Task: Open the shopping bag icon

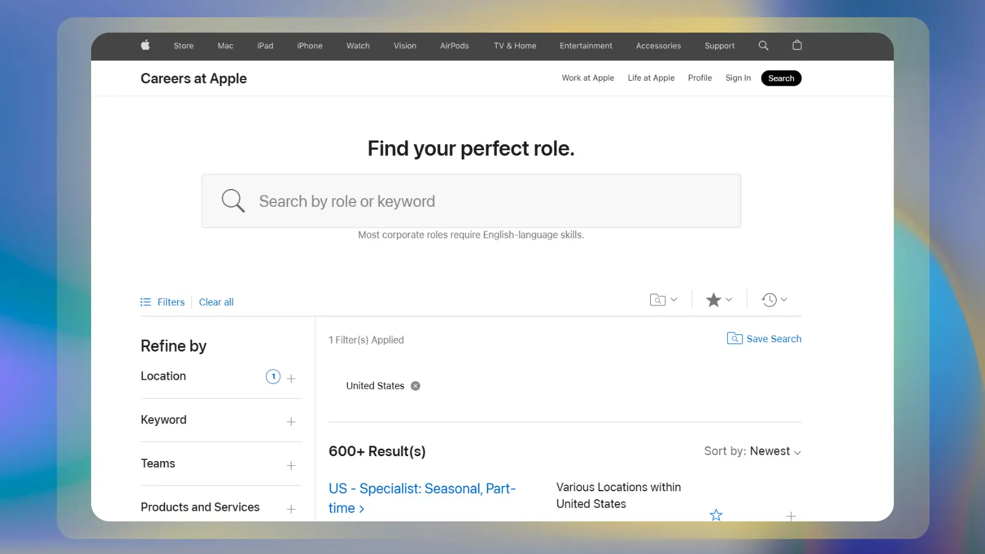Action: pos(797,45)
